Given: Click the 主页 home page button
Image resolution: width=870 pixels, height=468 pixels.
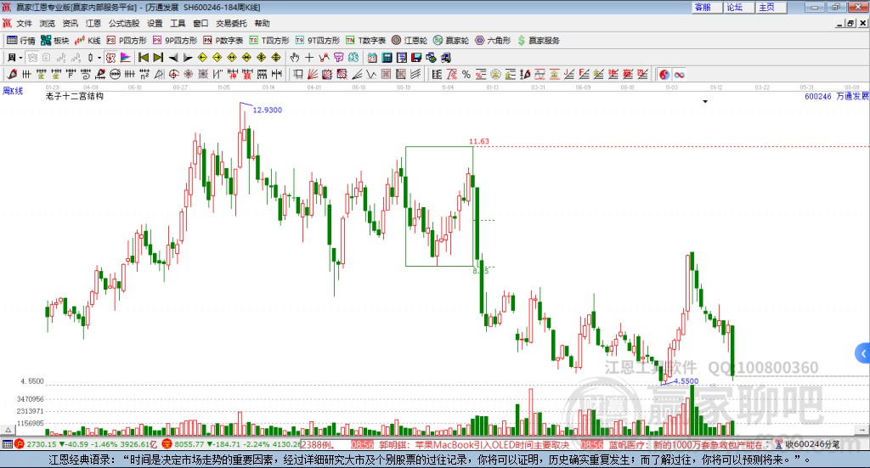Looking at the screenshot, I should 771,7.
